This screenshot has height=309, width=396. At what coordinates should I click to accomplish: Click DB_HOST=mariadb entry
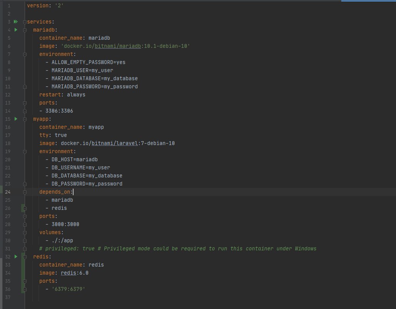[74, 159]
